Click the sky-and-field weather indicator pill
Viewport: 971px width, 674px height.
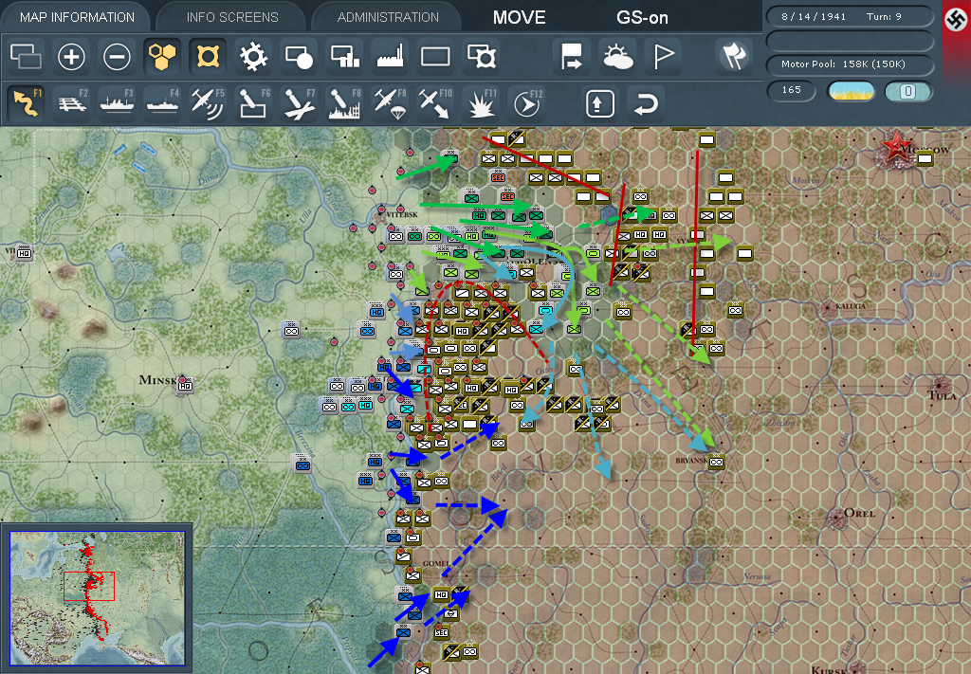coord(851,91)
